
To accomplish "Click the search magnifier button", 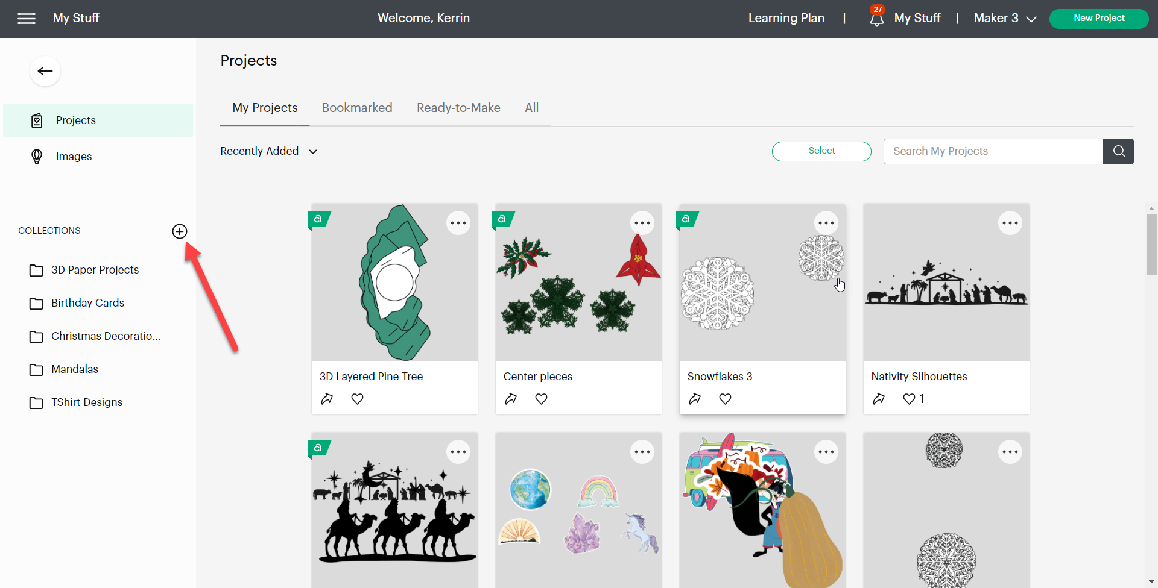I will coord(1119,151).
